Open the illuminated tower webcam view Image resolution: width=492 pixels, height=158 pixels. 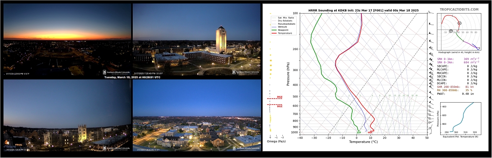click(x=196, y=39)
